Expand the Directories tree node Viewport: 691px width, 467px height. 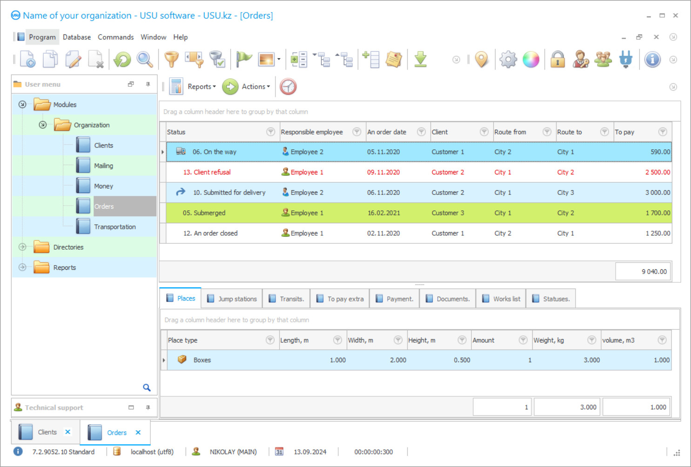tap(22, 247)
